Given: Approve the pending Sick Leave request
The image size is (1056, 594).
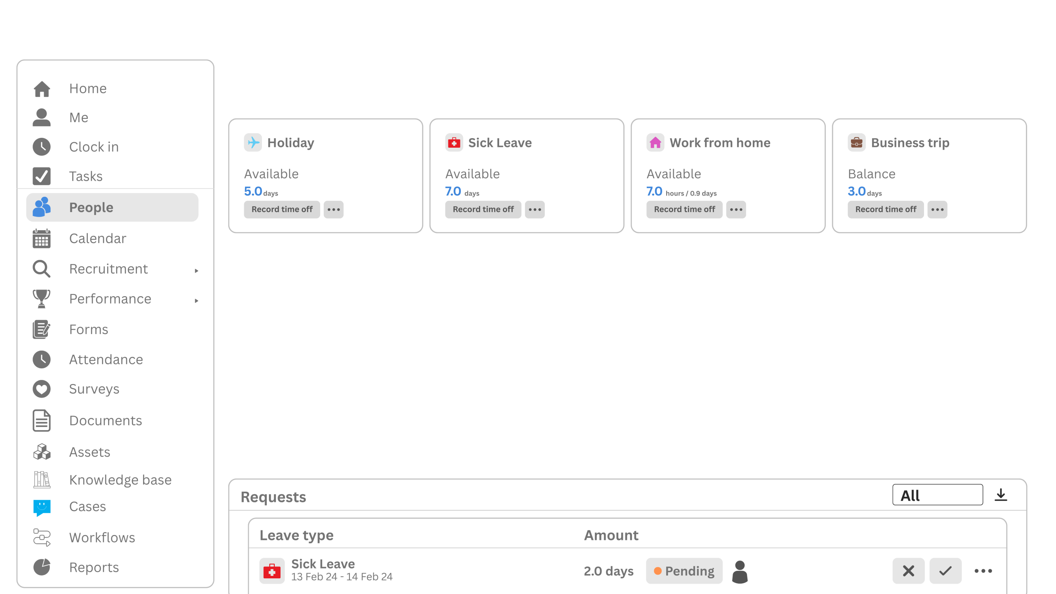Looking at the screenshot, I should click(946, 571).
